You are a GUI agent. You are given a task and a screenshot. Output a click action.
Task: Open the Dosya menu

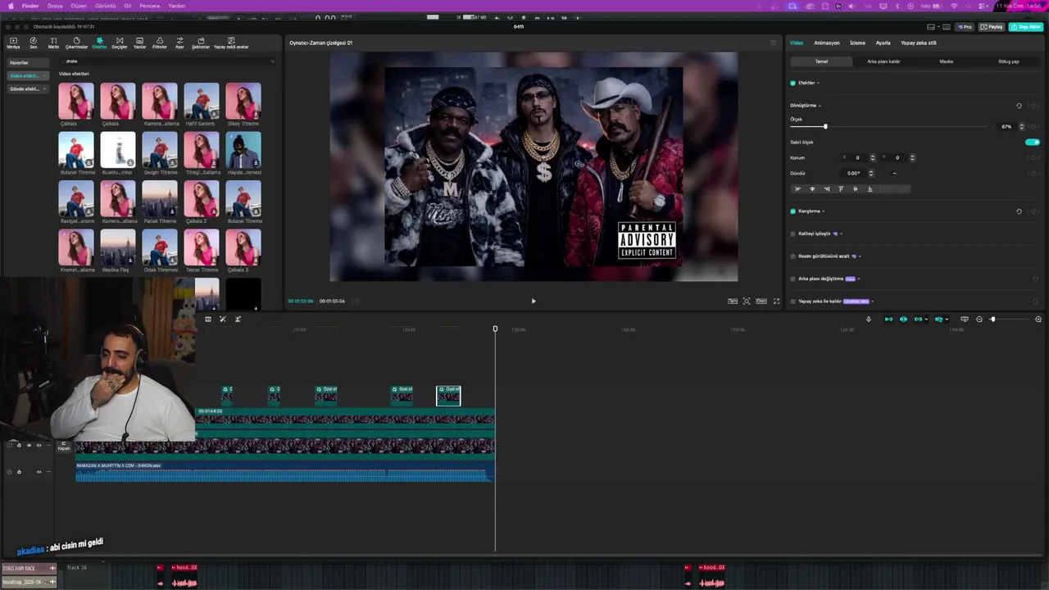[55, 6]
